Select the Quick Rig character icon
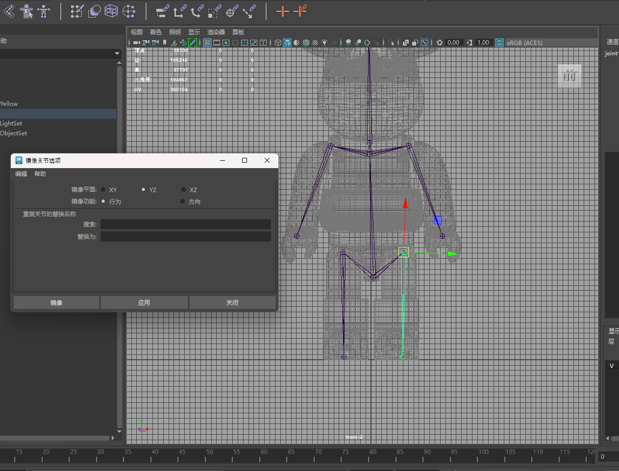The width and height of the screenshot is (619, 471). coord(27,11)
